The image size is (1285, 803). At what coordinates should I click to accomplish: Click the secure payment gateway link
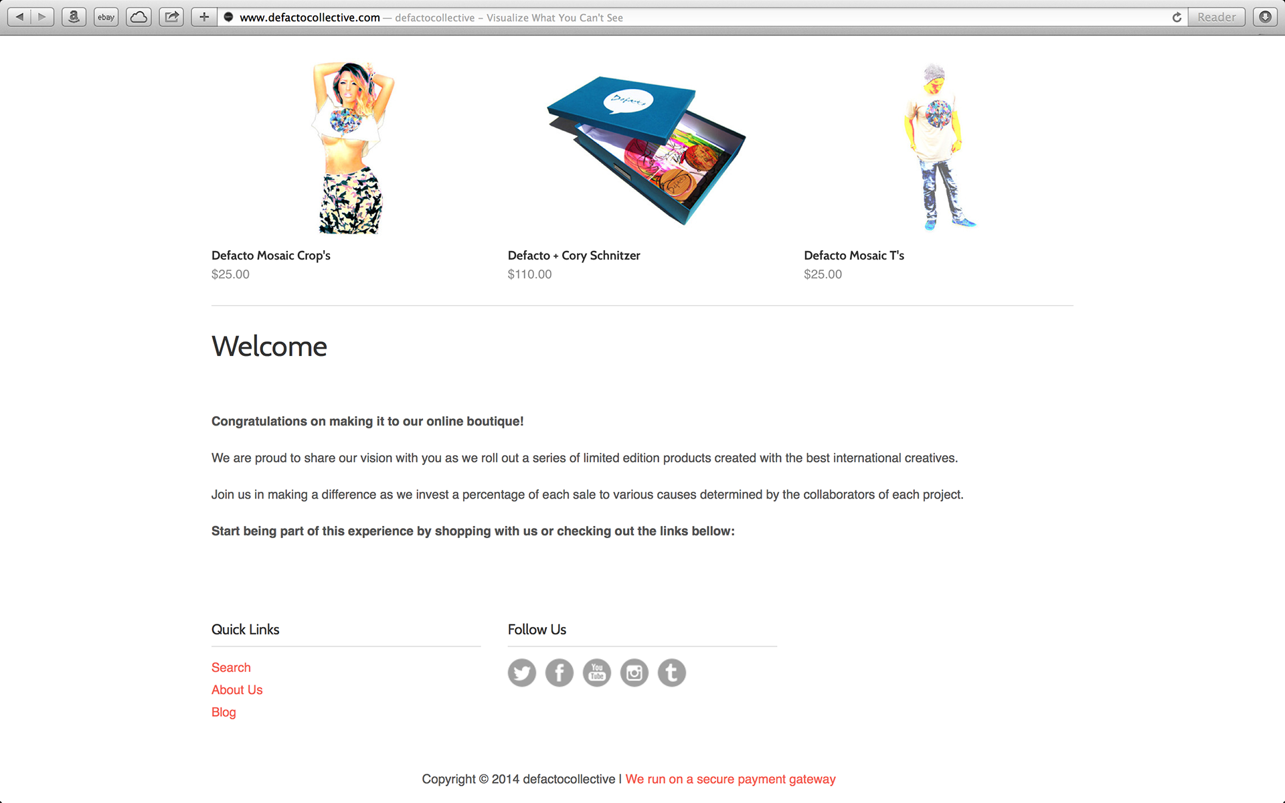tap(730, 779)
